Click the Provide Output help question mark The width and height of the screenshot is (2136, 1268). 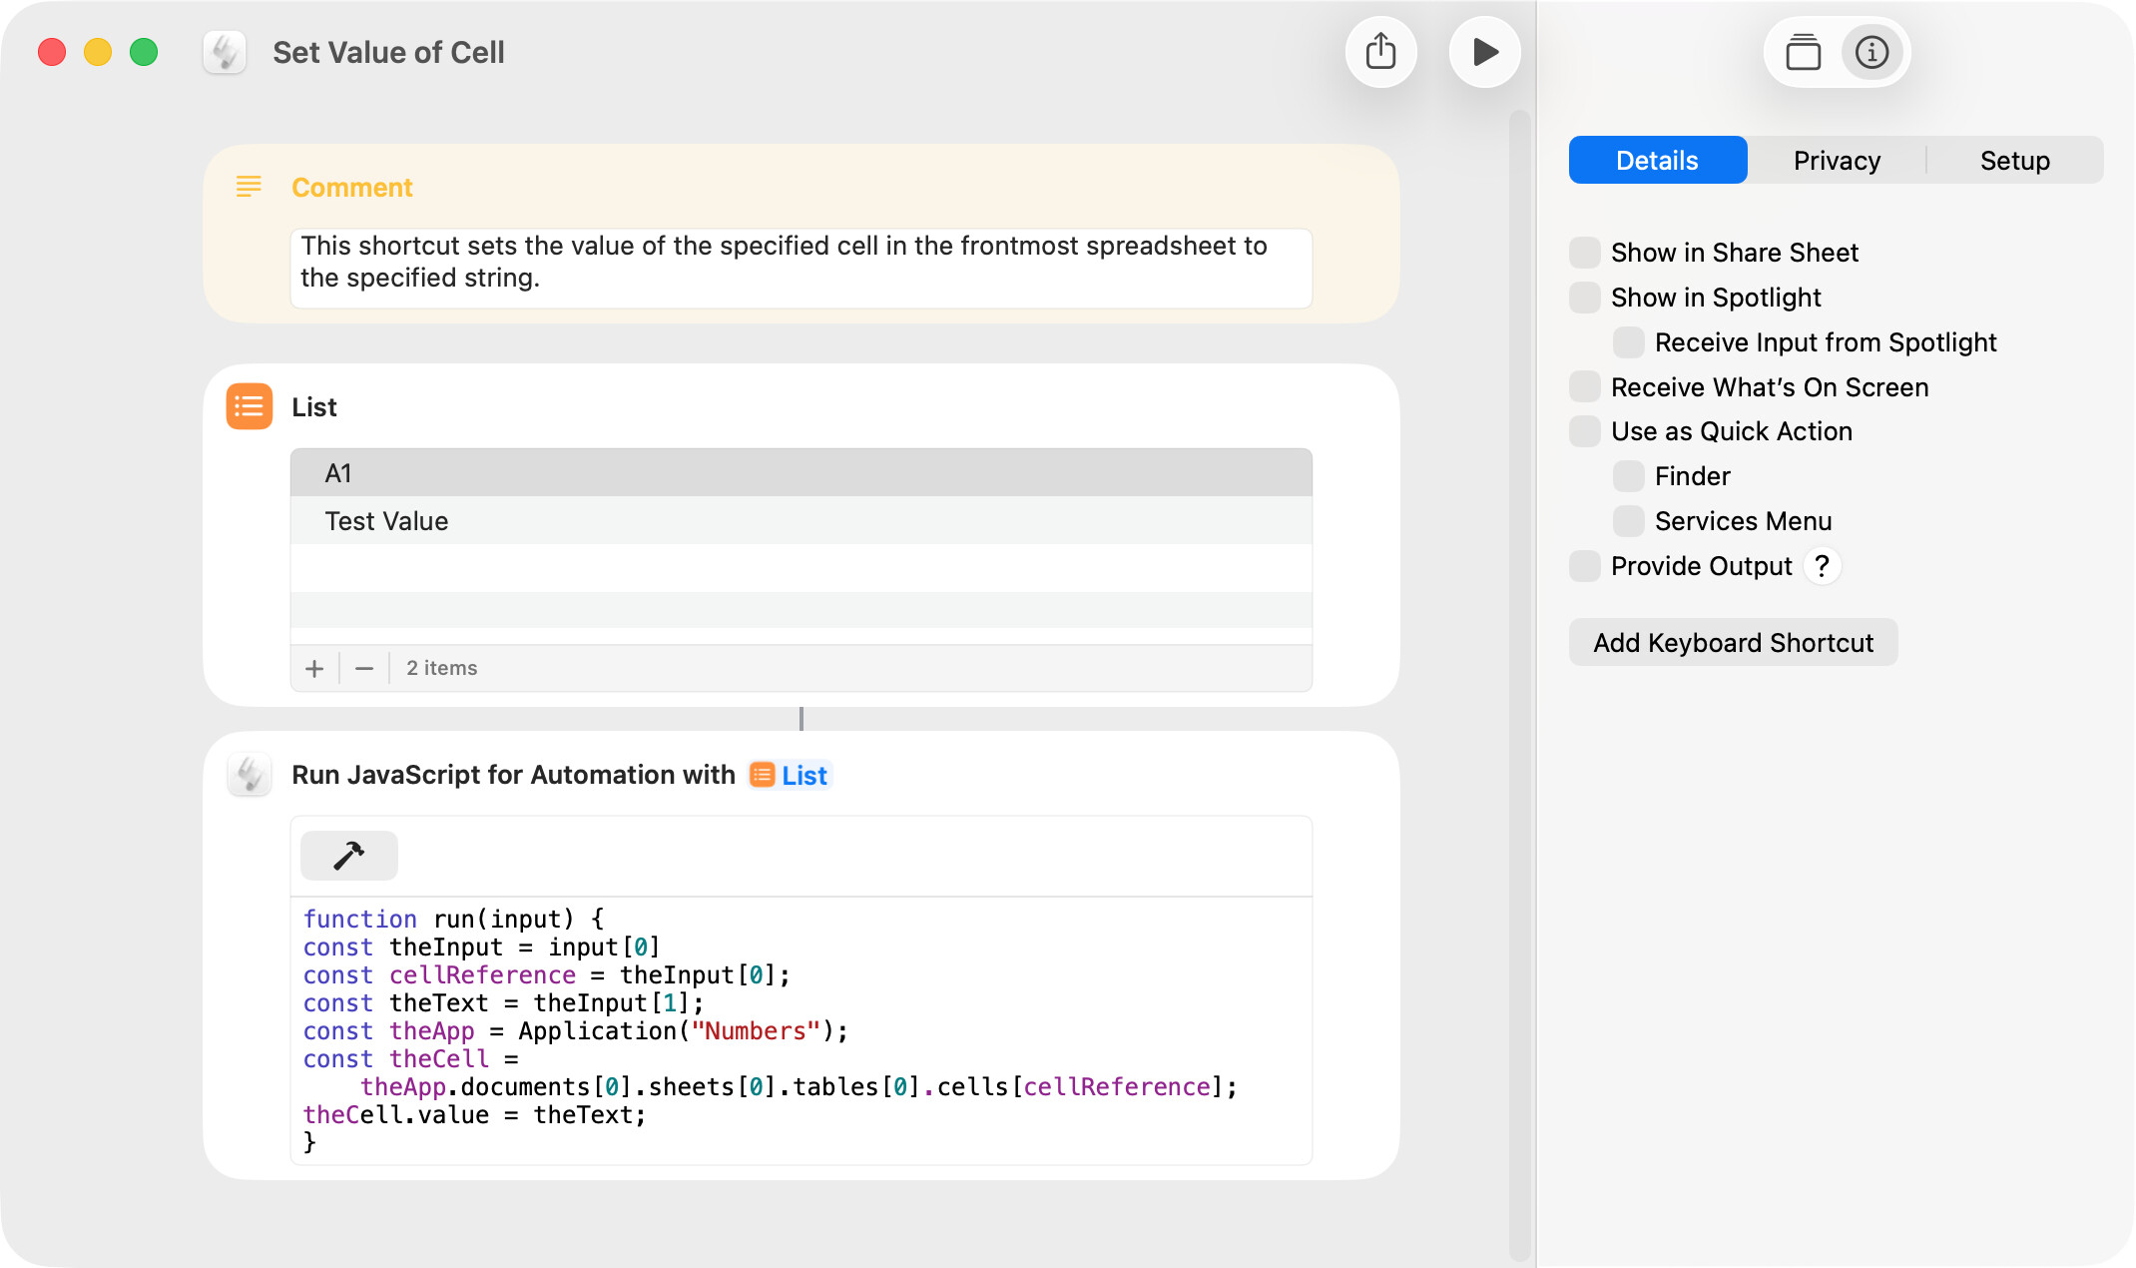click(1822, 566)
